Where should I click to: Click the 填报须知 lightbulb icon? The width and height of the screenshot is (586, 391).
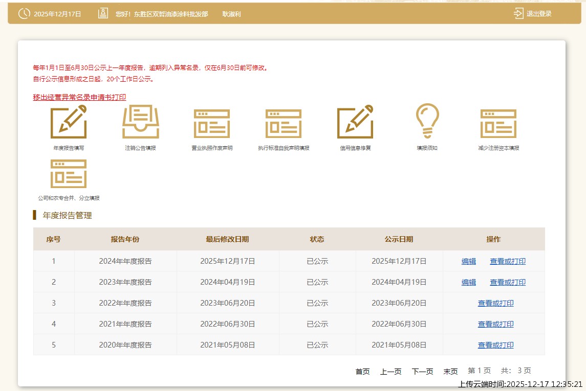pyautogui.click(x=427, y=121)
